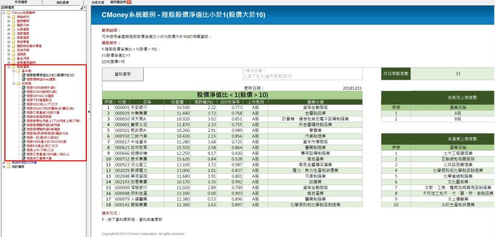This screenshot has height=237, width=495.
Task: Click 水上運輸業 in industry ranking table
Action: pos(458,199)
